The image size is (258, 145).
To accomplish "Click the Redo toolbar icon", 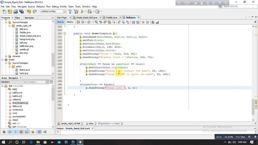I will [35, 12].
